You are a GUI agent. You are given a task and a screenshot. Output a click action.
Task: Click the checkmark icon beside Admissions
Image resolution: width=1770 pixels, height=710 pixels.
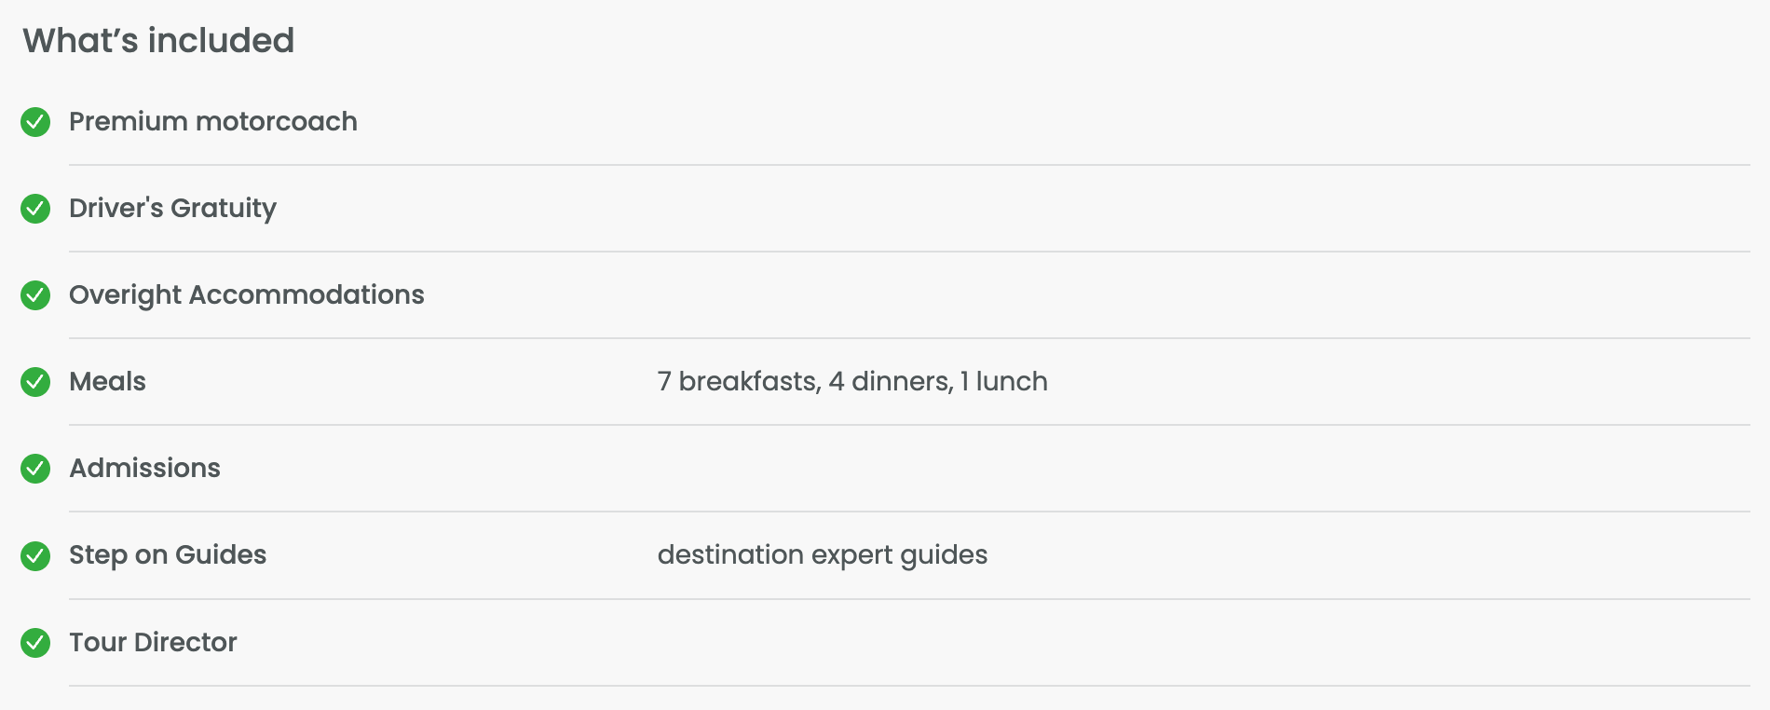(35, 469)
